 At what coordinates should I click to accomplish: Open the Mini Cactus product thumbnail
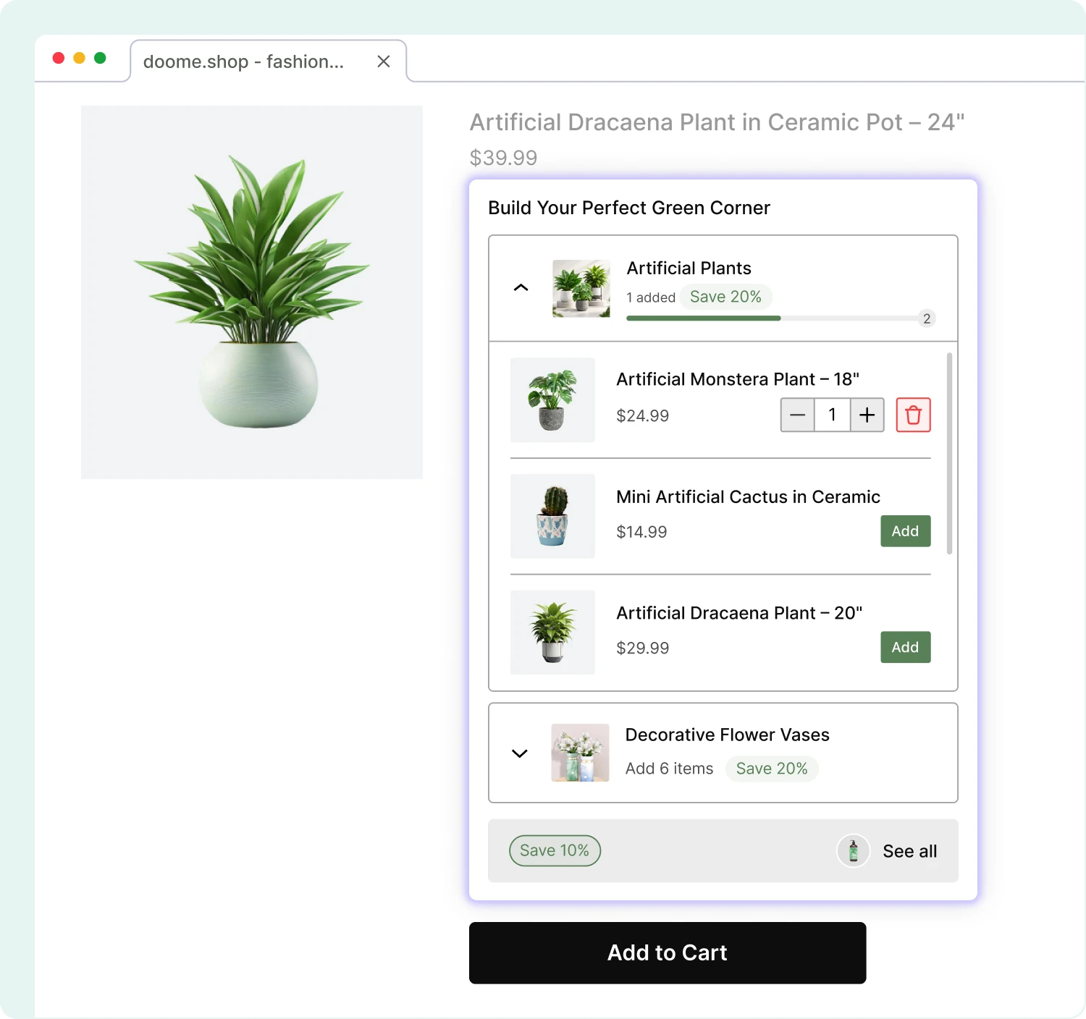pyautogui.click(x=552, y=516)
